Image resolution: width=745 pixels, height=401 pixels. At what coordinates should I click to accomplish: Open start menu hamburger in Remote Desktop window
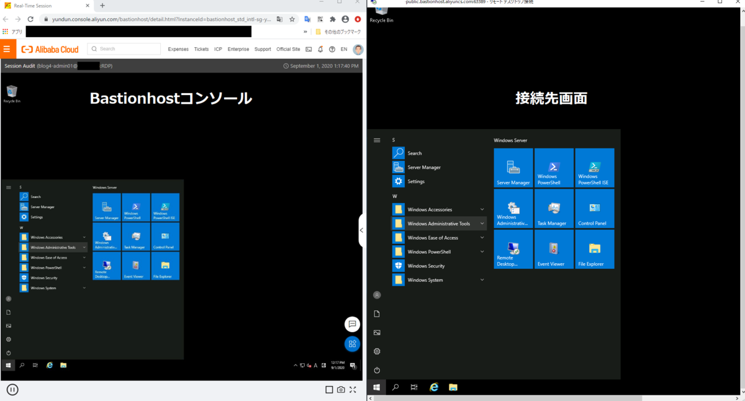pyautogui.click(x=377, y=140)
